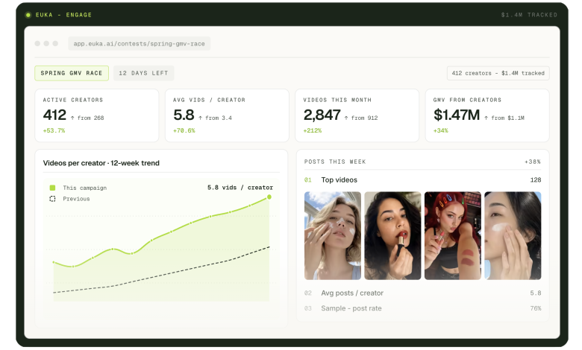Open the Videos This Month stat card
The image size is (582, 350).
tap(357, 115)
